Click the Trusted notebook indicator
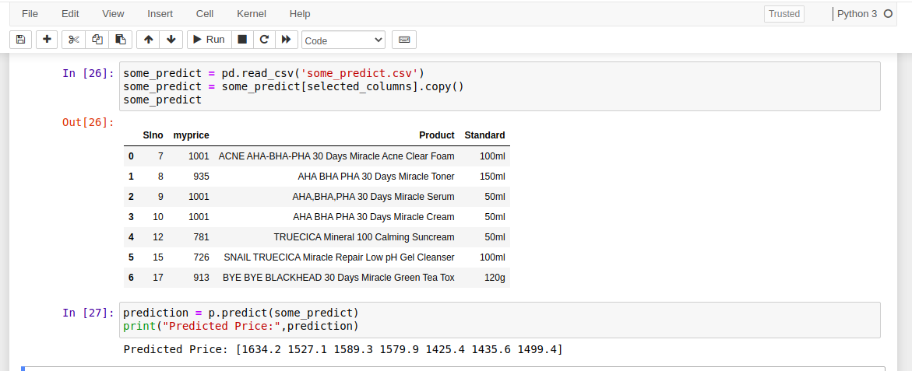The width and height of the screenshot is (912, 371). pyautogui.click(x=784, y=14)
